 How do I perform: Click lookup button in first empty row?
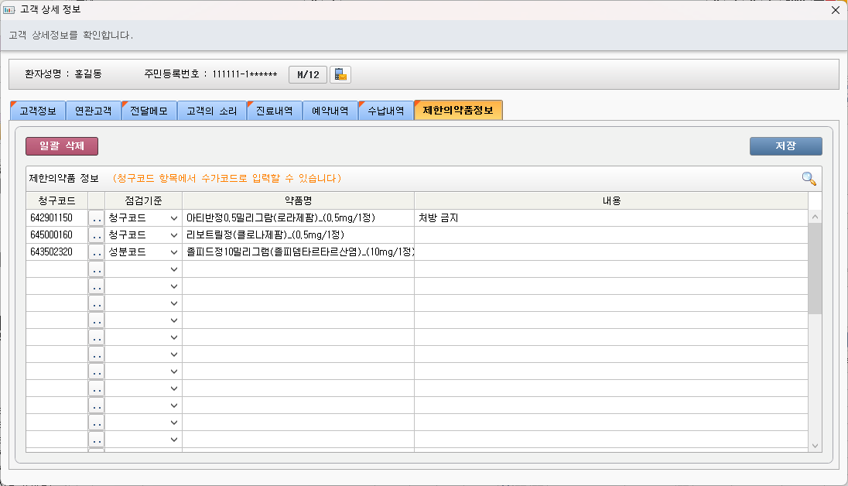pyautogui.click(x=96, y=269)
